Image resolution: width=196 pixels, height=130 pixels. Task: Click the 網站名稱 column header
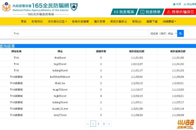[16, 51]
